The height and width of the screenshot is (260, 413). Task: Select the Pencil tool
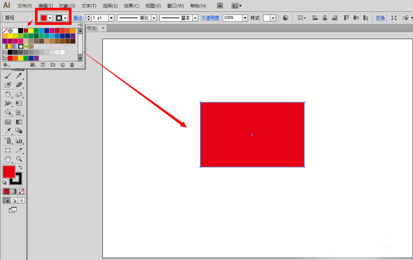point(19,75)
